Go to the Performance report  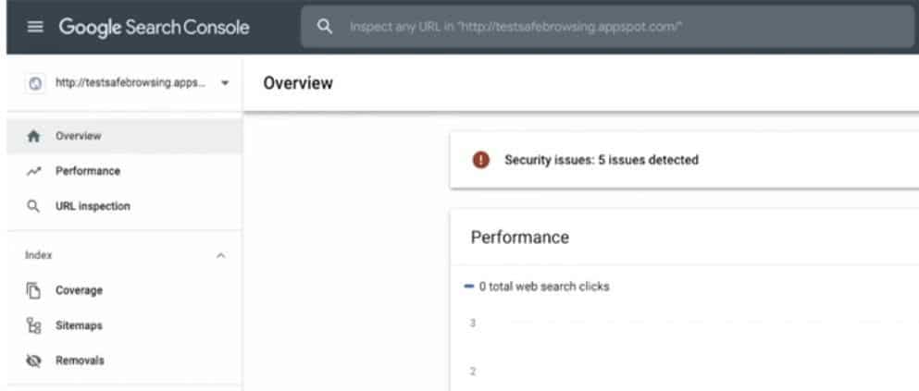pyautogui.click(x=87, y=171)
